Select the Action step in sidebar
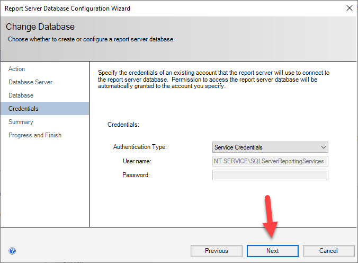358x263 pixels. (17, 69)
